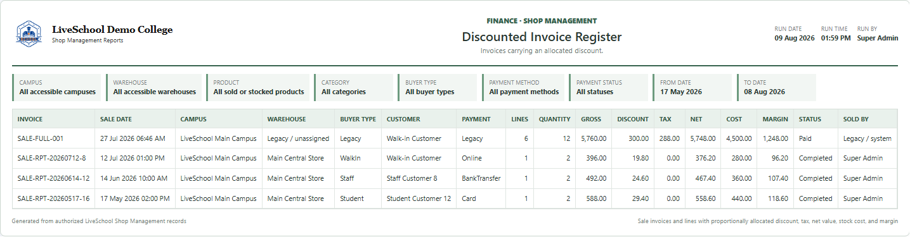
Task: Click the run date 09 Aug 2026
Action: point(794,38)
